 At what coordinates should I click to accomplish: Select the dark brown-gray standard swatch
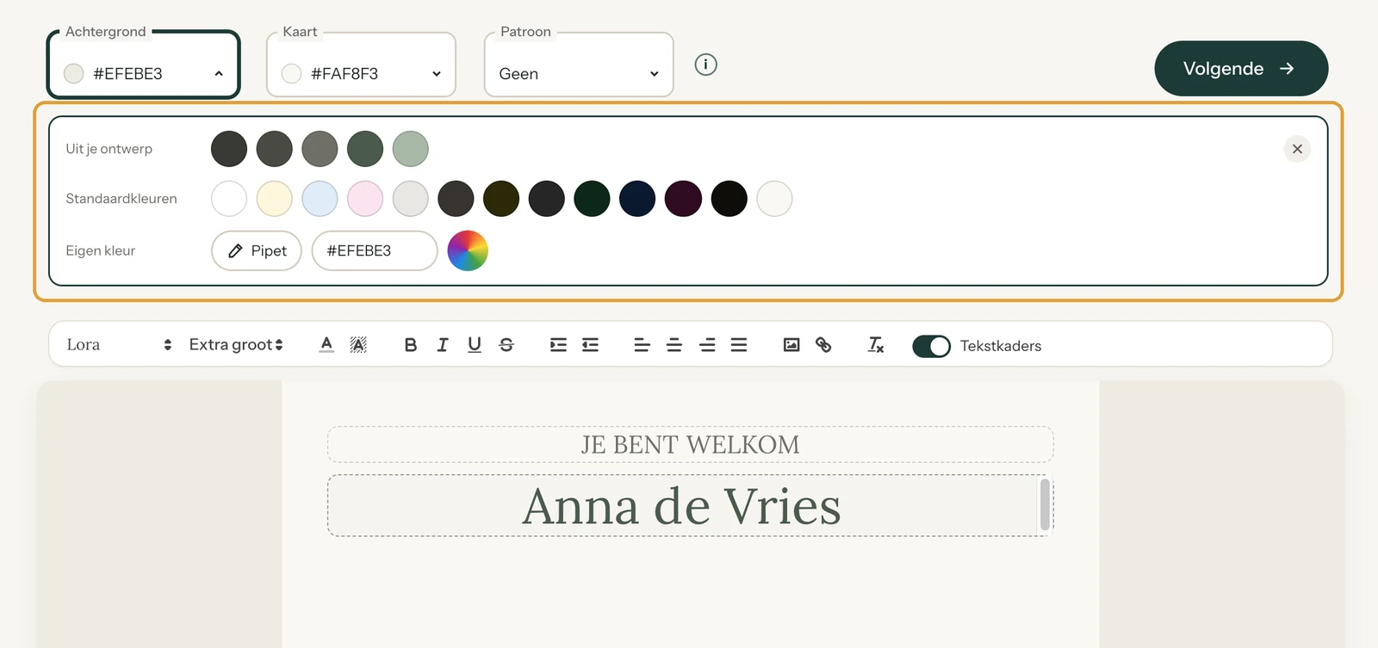click(456, 199)
